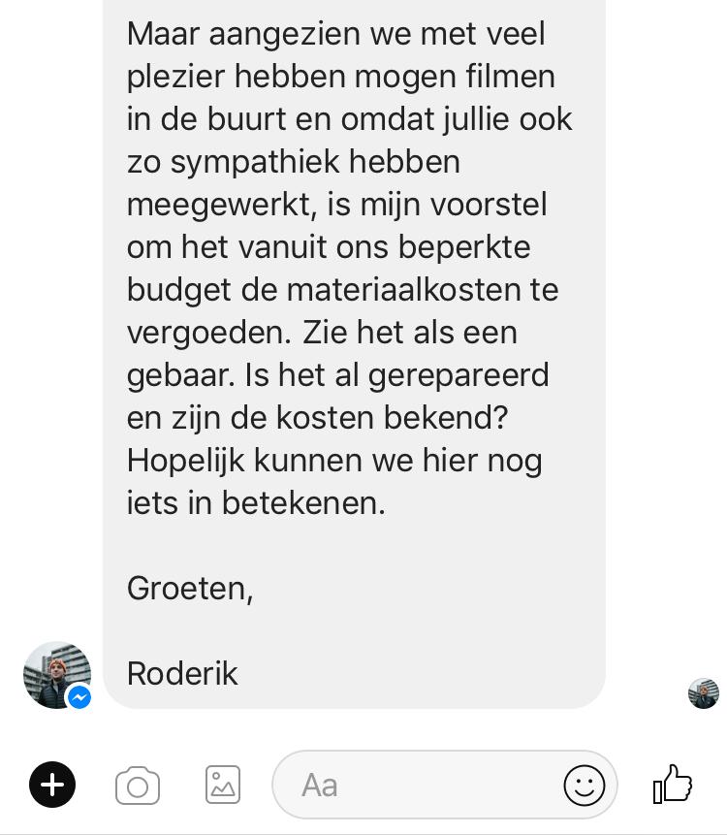Tap the line 'Maar aangezien we met veel'
The width and height of the screenshot is (727, 835).
(x=335, y=34)
